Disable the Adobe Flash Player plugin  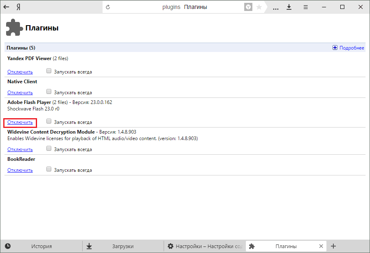coord(20,122)
